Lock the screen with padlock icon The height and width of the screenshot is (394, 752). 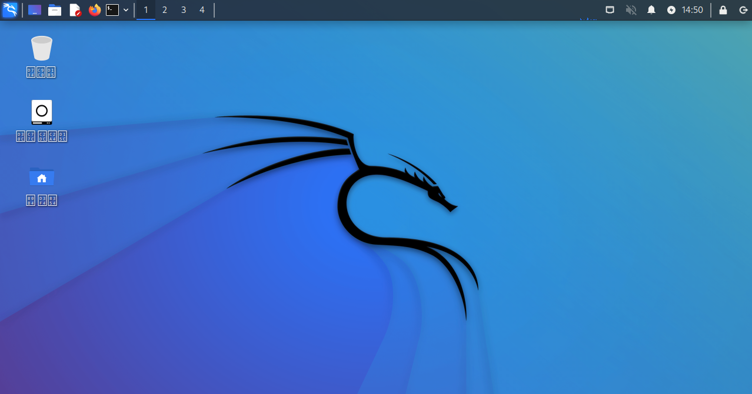pyautogui.click(x=723, y=10)
